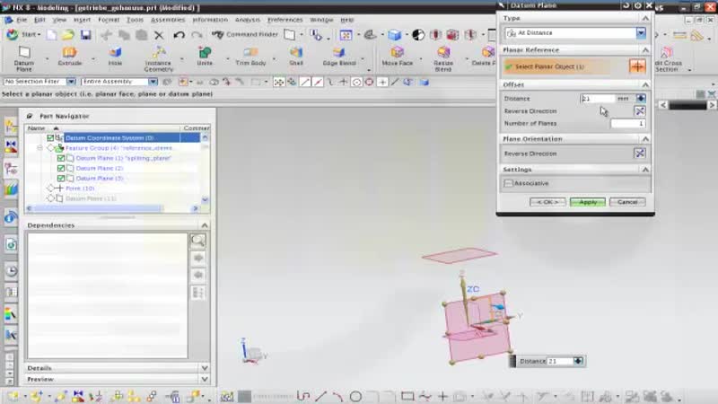The height and width of the screenshot is (404, 718).
Task: Open the Entire Assembly scope dropdown
Action: (x=153, y=82)
